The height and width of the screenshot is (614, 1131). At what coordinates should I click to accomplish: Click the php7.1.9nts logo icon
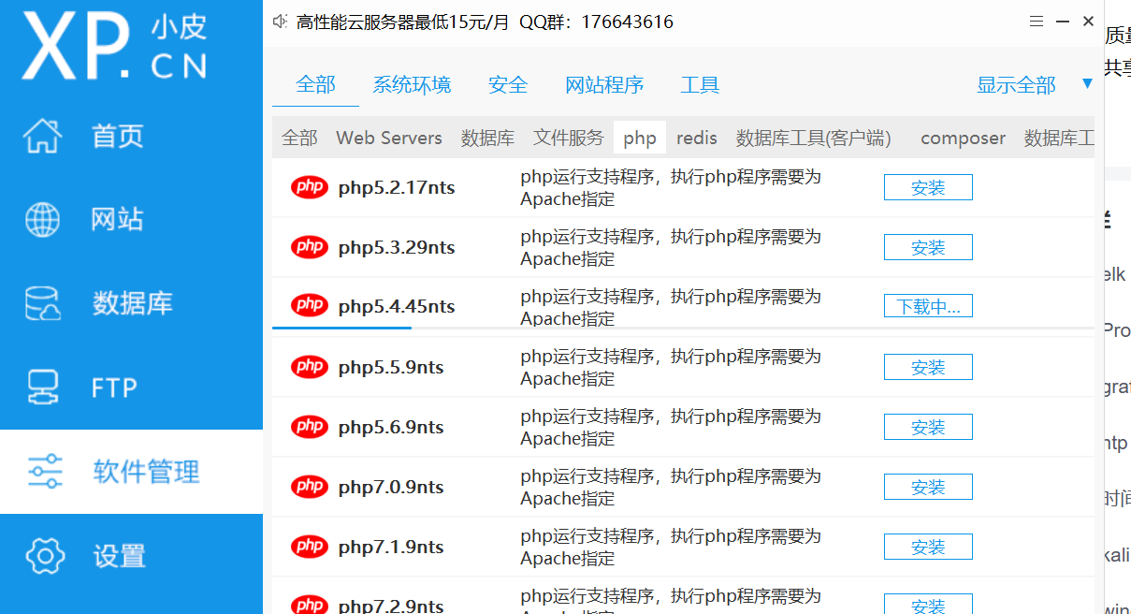click(x=309, y=547)
